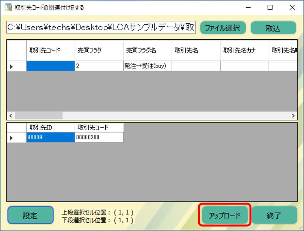
Task: Click the horizontal scrollbar thumb in upper grid
Action: pyautogui.click(x=38, y=115)
